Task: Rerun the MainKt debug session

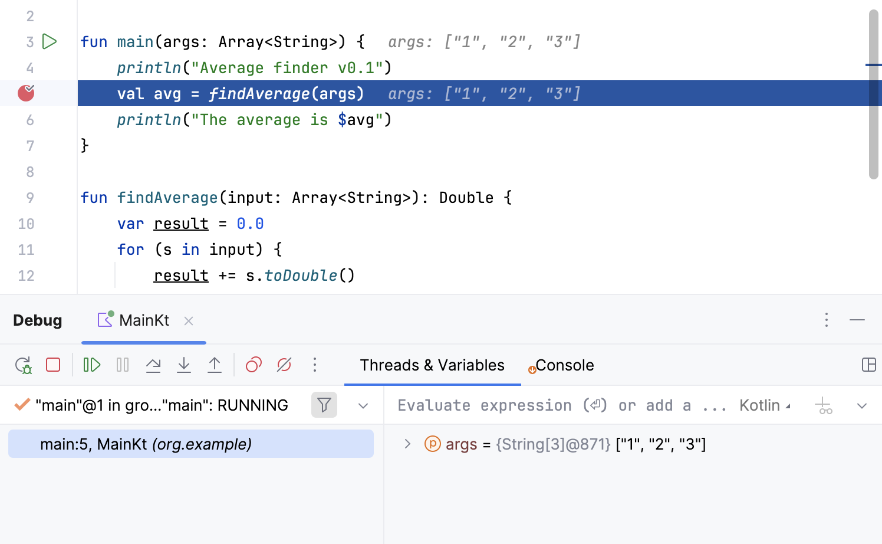Action: coord(22,365)
